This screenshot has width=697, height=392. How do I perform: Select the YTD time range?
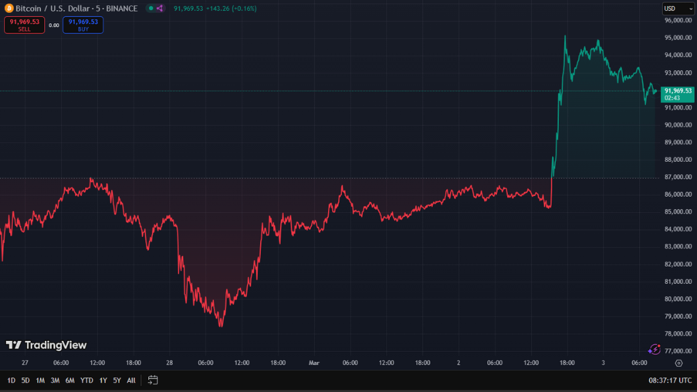pos(86,380)
